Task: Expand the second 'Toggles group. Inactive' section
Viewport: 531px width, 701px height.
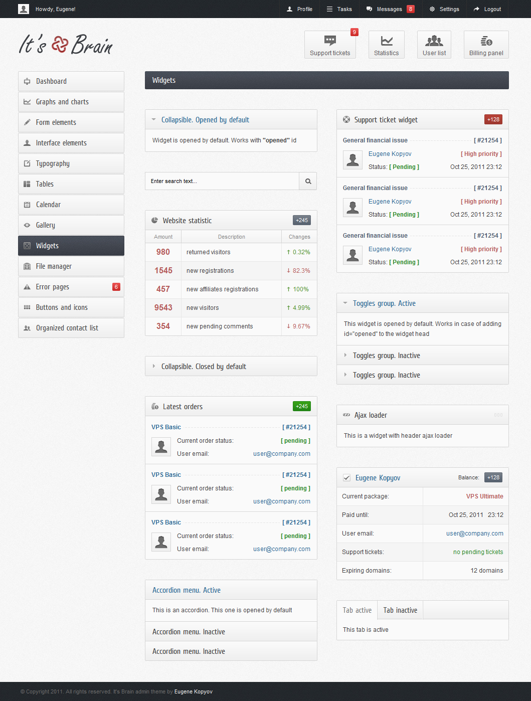Action: click(x=423, y=375)
